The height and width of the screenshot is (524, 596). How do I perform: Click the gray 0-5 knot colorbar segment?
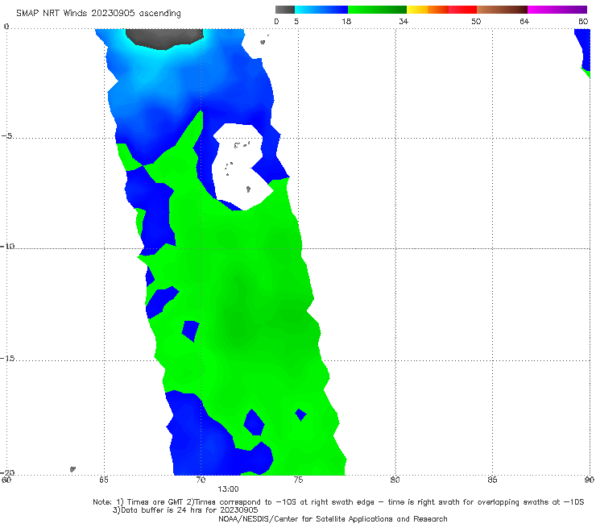coord(285,10)
